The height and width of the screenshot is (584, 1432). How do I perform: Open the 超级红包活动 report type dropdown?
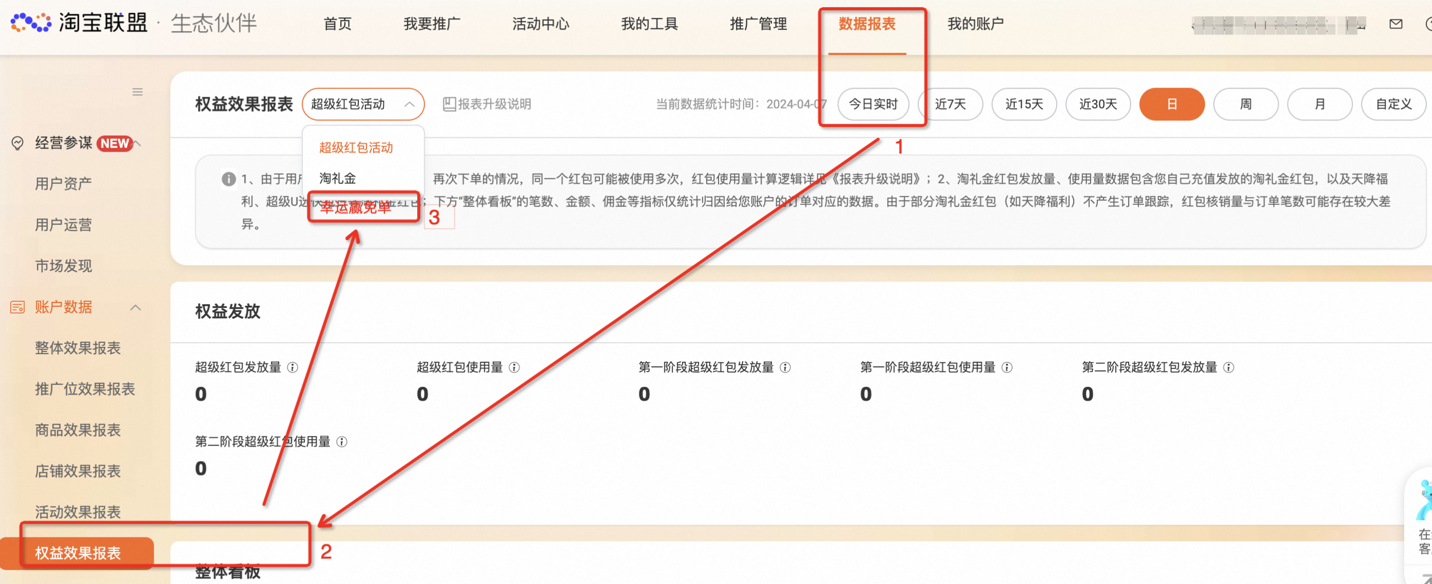click(363, 104)
